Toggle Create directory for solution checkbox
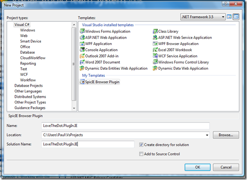Screen dimensions: 247x180 point(141,145)
